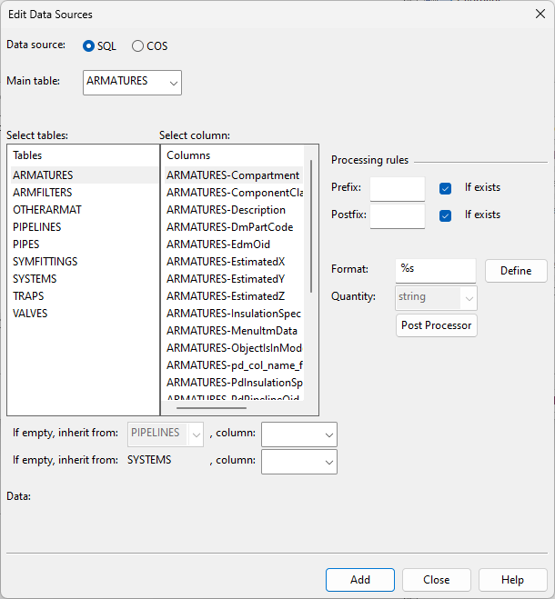Select the ARMATURES-Description column

[227, 210]
